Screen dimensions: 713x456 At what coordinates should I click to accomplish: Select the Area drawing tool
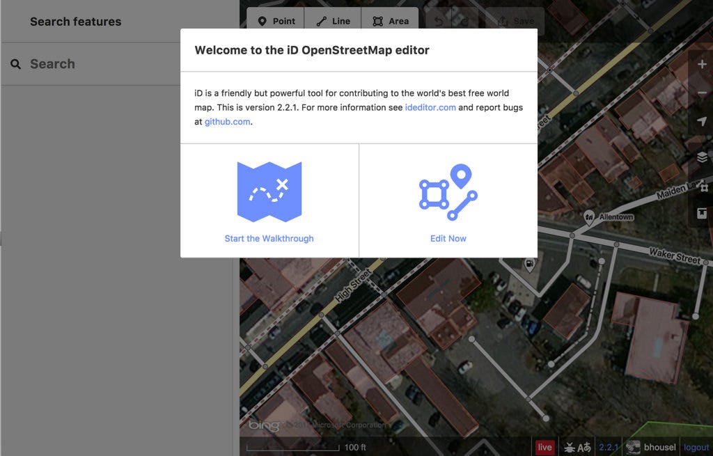pyautogui.click(x=390, y=21)
